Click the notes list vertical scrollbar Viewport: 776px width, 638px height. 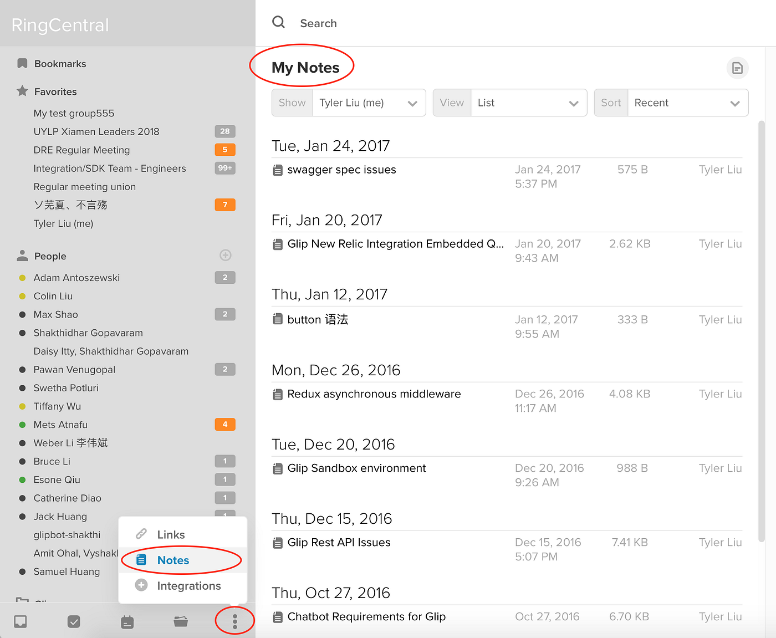[x=762, y=331]
